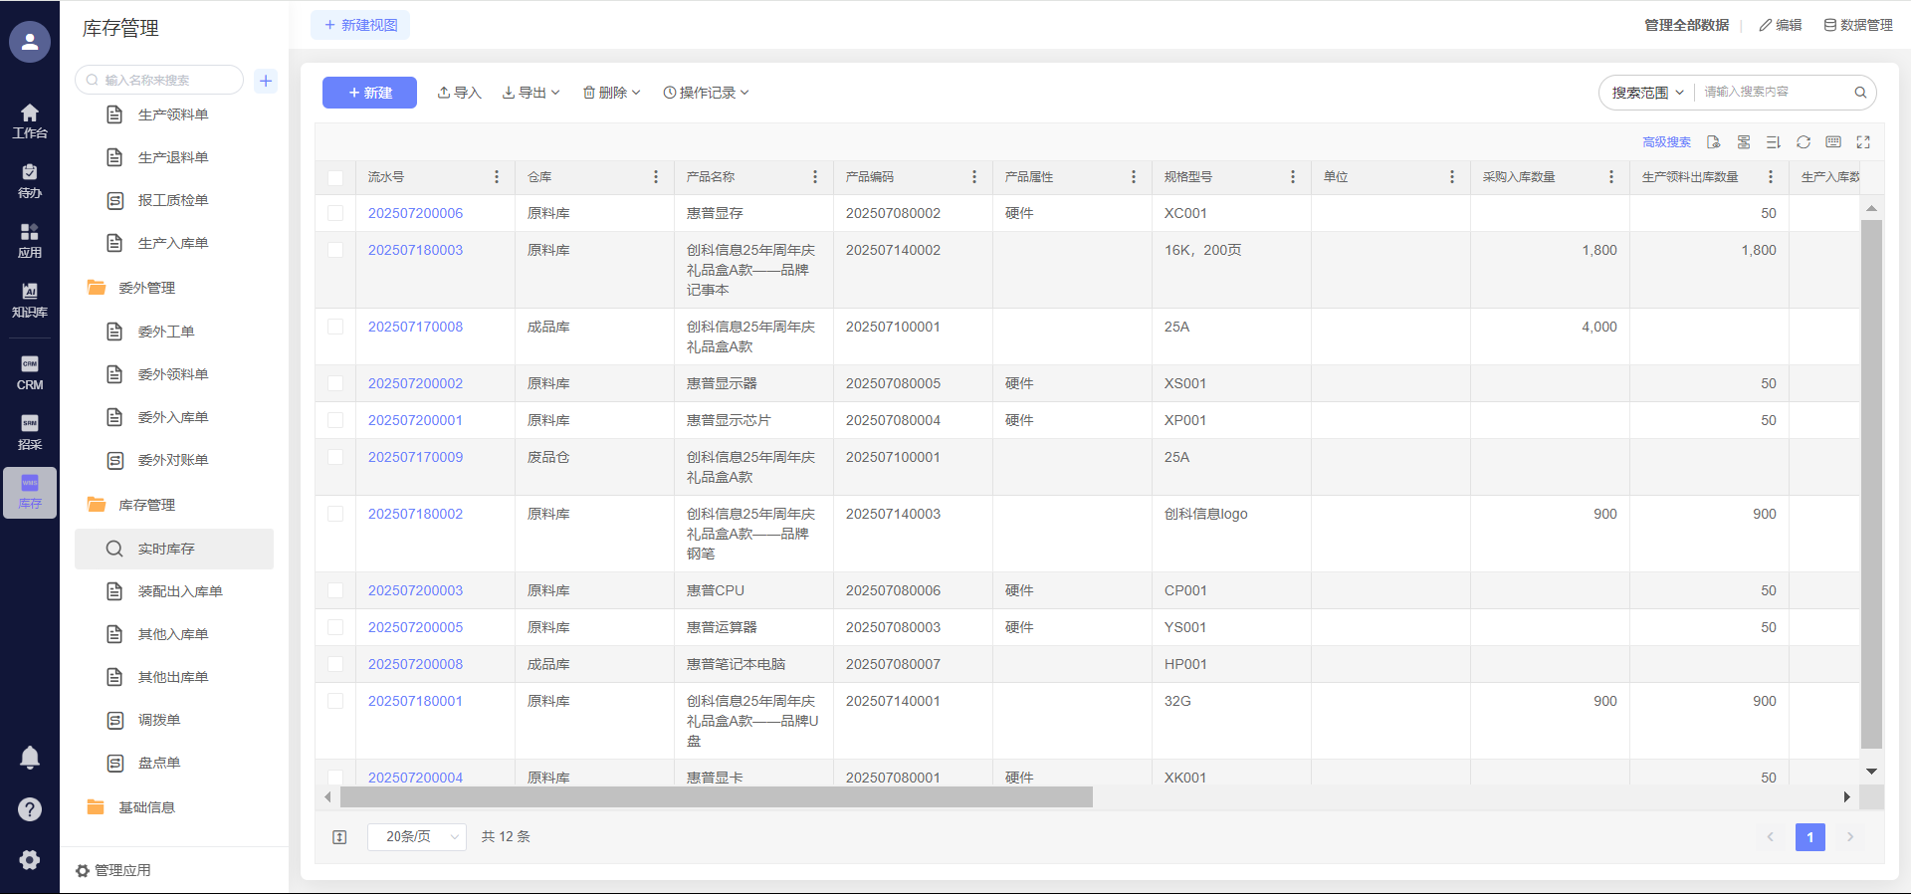
Task: Expand the 搜索范围 dropdown
Action: [x=1647, y=93]
